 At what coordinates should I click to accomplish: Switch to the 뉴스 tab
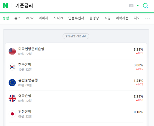[x=17, y=18]
